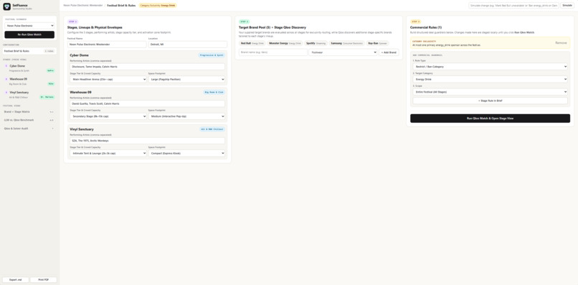Screen dimensions: 578x285
Task: Click the Spotify brand chip
Action: click(x=316, y=43)
